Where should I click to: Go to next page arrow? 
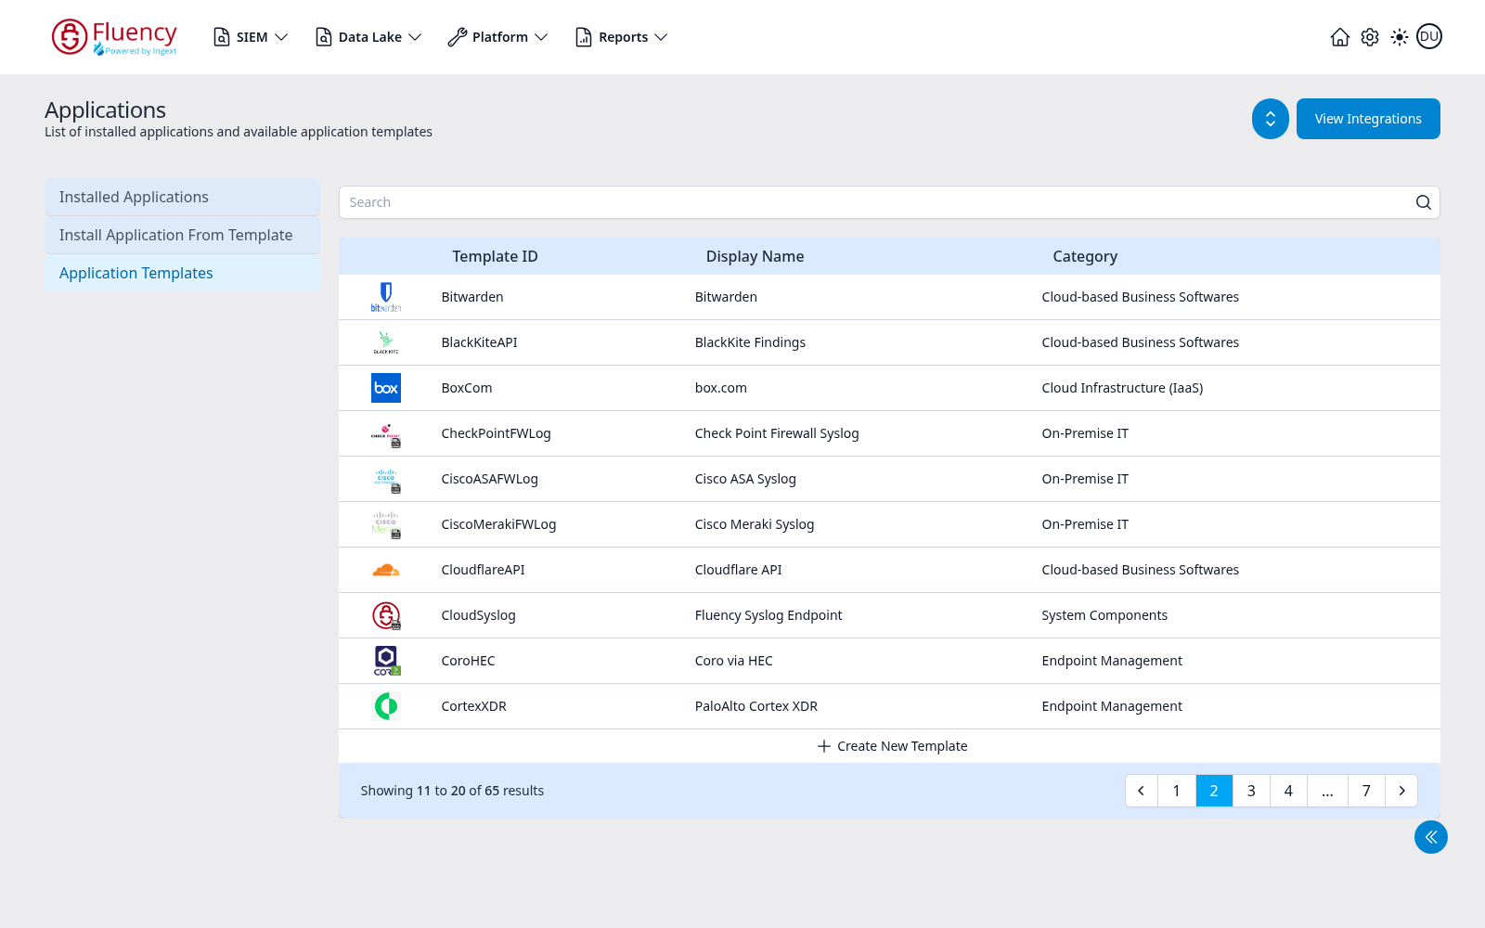pos(1401,791)
